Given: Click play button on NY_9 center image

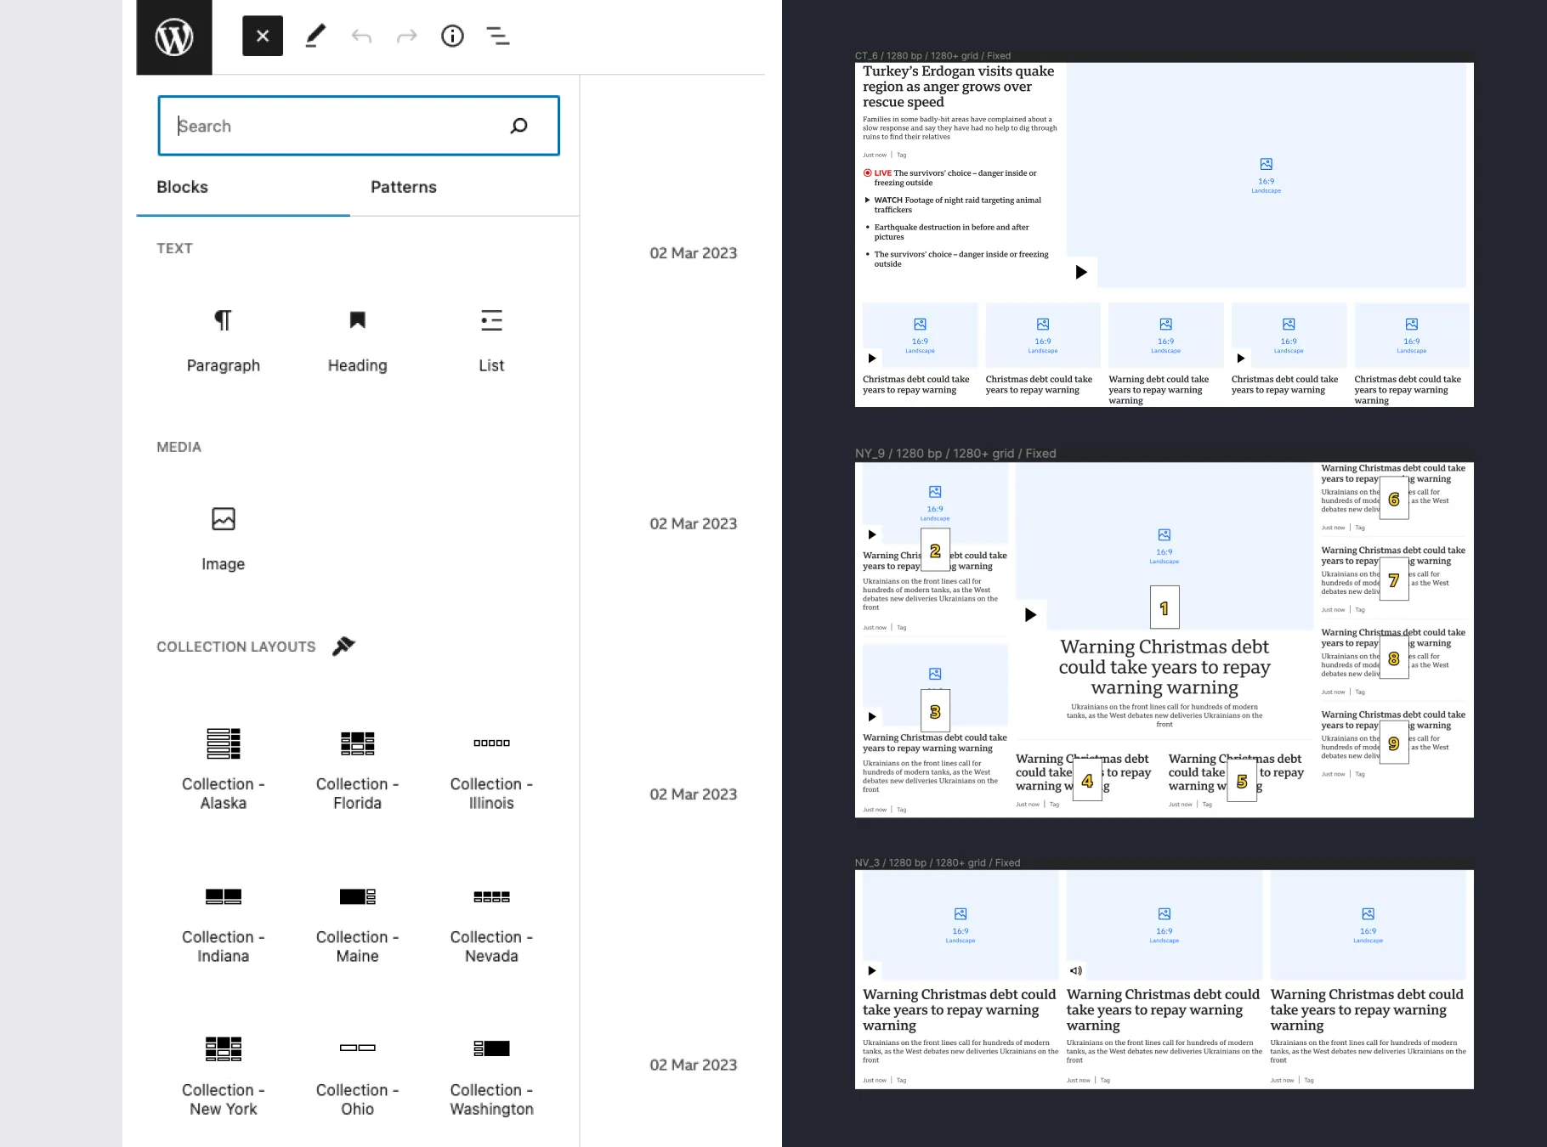Looking at the screenshot, I should [x=1030, y=614].
